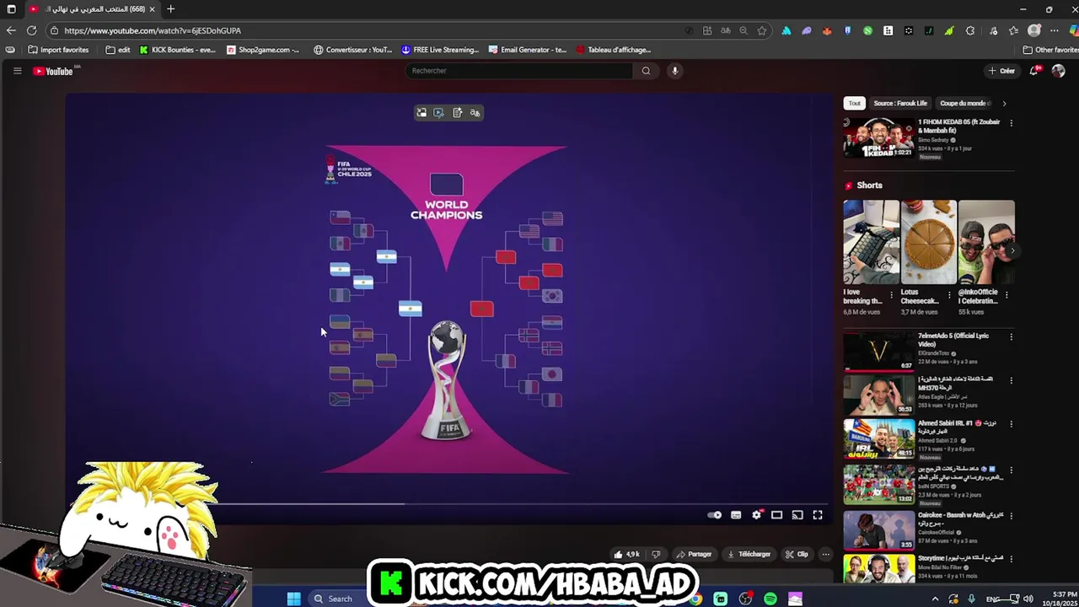
Task: Show hidden system tray icons
Action: coord(934,599)
